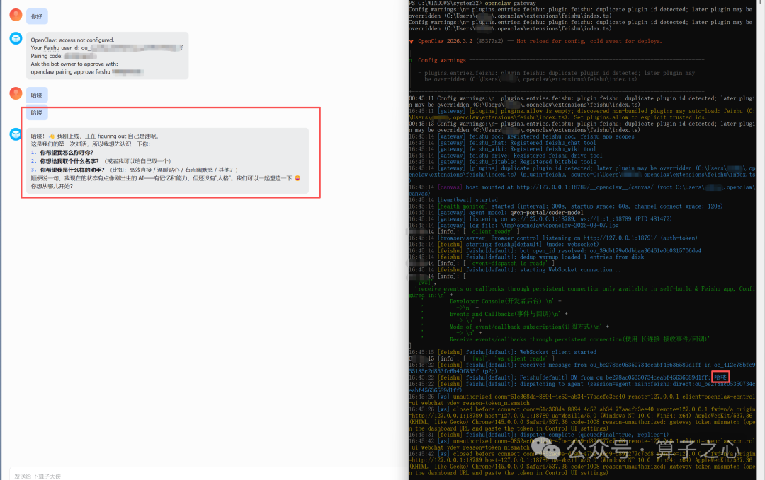Open the Browser control URL http://127.0.0.1:18791/
The height and width of the screenshot is (480, 765).
(x=620, y=238)
